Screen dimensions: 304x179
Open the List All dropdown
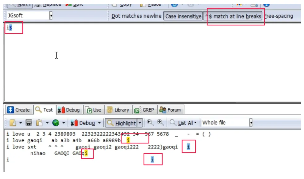pyautogui.click(x=183, y=123)
